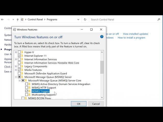Screen dimensions: 163x122
Task: Minimize the Windows Features dialog
Action: pos(82,29)
